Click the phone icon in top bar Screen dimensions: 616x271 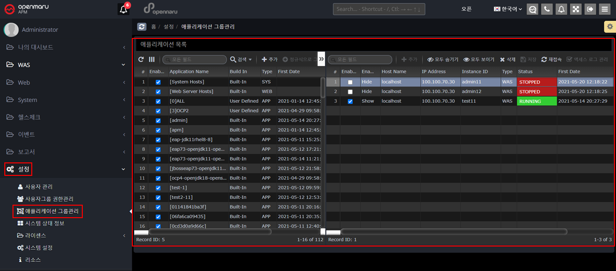coord(547,9)
